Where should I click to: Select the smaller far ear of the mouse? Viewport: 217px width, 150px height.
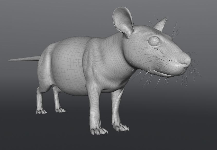point(161,25)
